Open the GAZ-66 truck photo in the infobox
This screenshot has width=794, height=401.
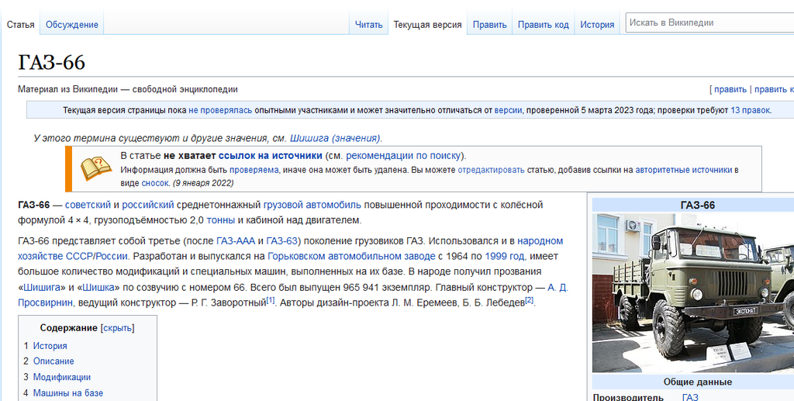[x=692, y=293]
